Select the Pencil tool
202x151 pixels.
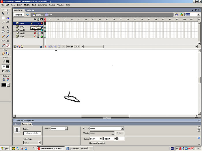3,36
